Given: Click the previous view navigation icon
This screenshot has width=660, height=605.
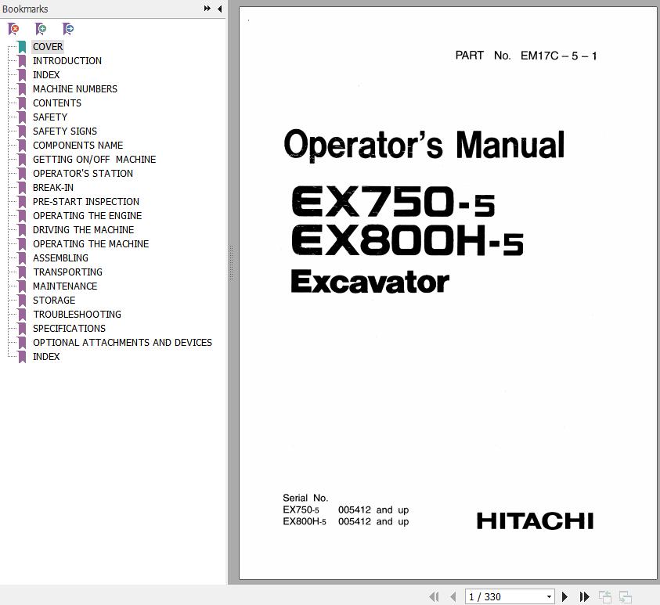Looking at the screenshot, I should click(605, 596).
